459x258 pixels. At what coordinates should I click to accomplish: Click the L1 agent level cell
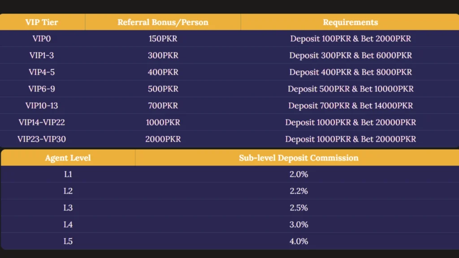(68, 174)
